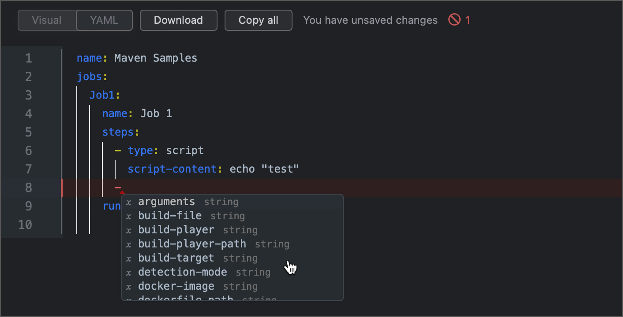623x317 pixels.
Task: Switch to the YAML tab
Action: coord(104,20)
